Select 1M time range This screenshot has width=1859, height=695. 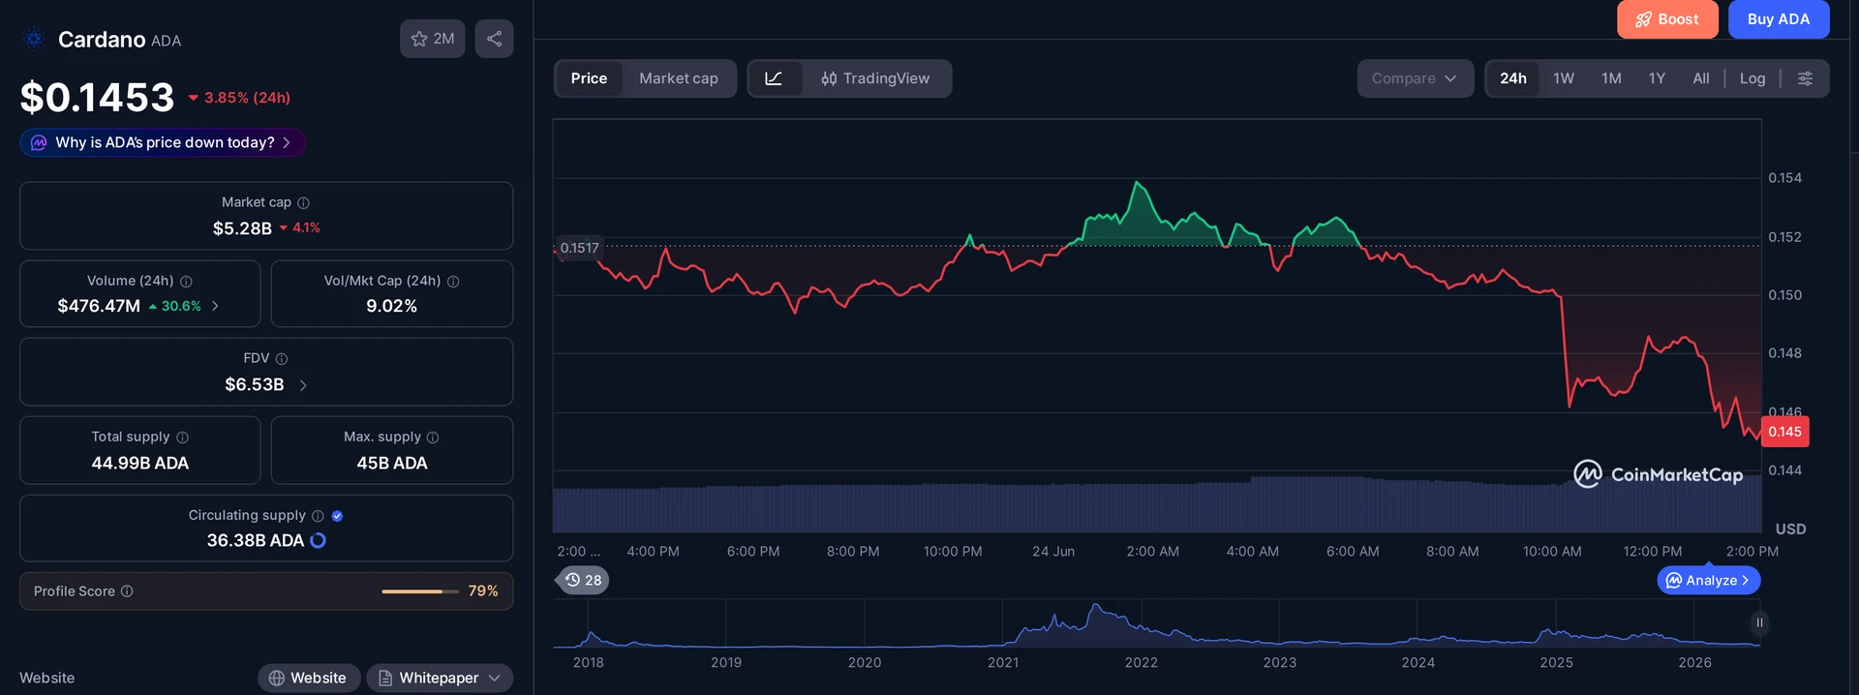point(1611,78)
